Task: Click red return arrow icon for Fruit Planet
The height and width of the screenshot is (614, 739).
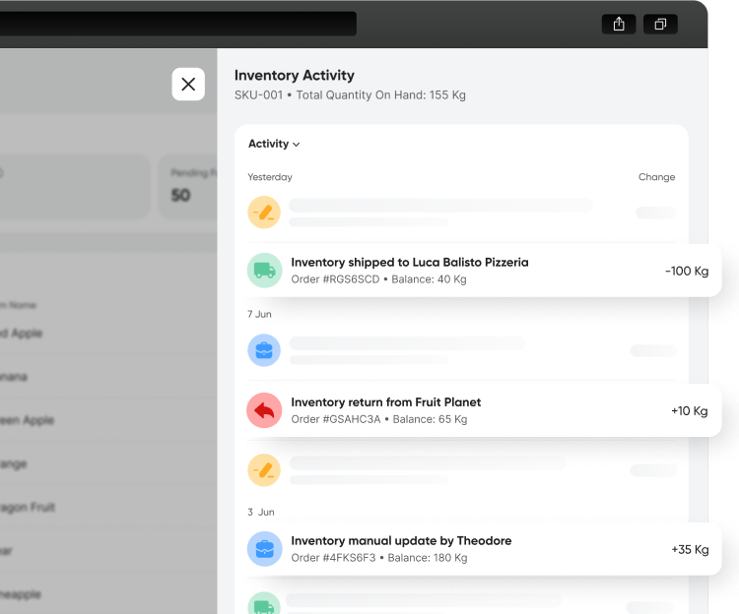Action: pos(264,409)
